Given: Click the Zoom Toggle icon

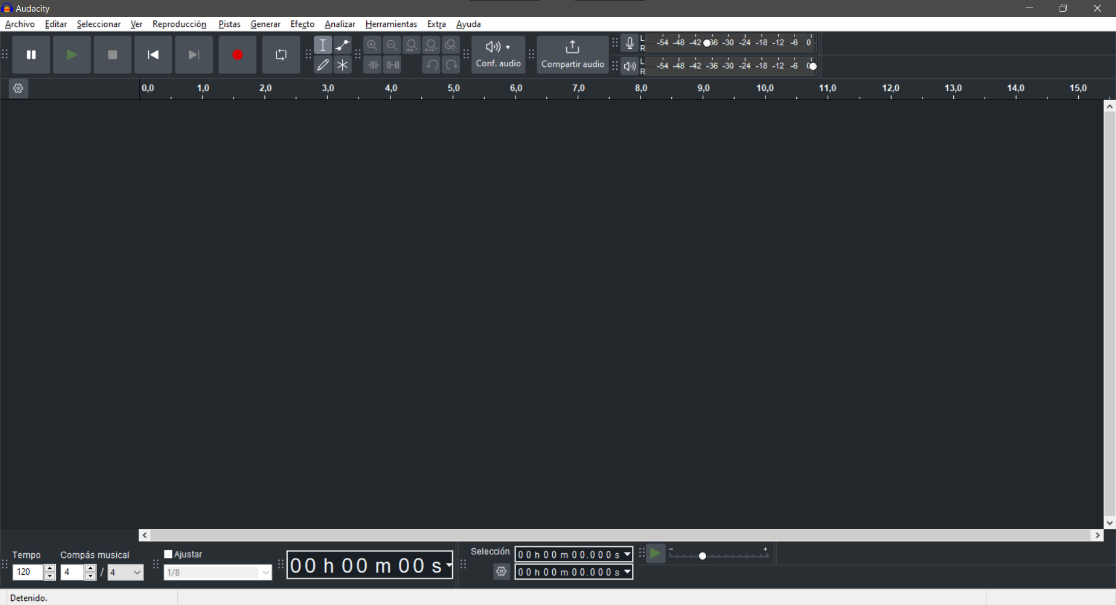Looking at the screenshot, I should pos(451,45).
